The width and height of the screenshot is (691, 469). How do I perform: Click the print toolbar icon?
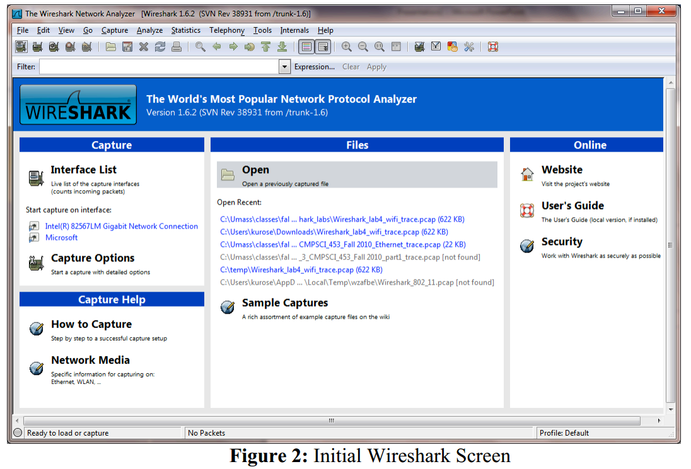(177, 47)
